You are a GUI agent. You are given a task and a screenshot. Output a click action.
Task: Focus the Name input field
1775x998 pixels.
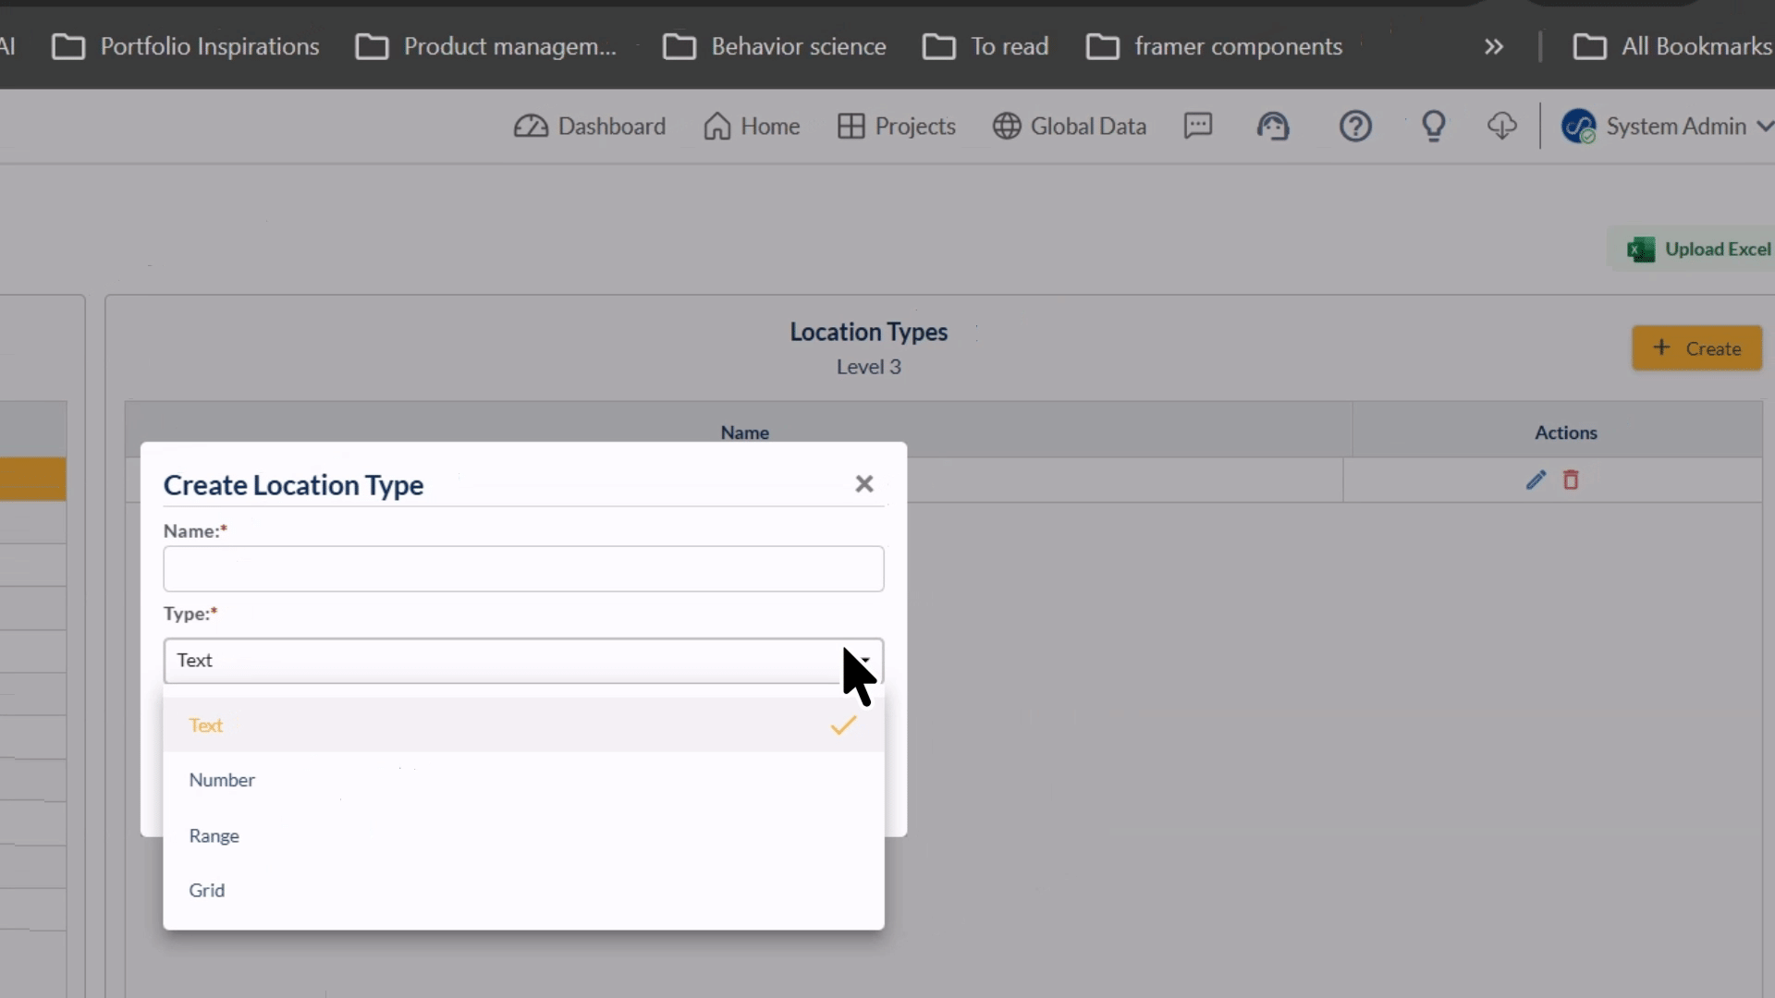click(x=523, y=568)
